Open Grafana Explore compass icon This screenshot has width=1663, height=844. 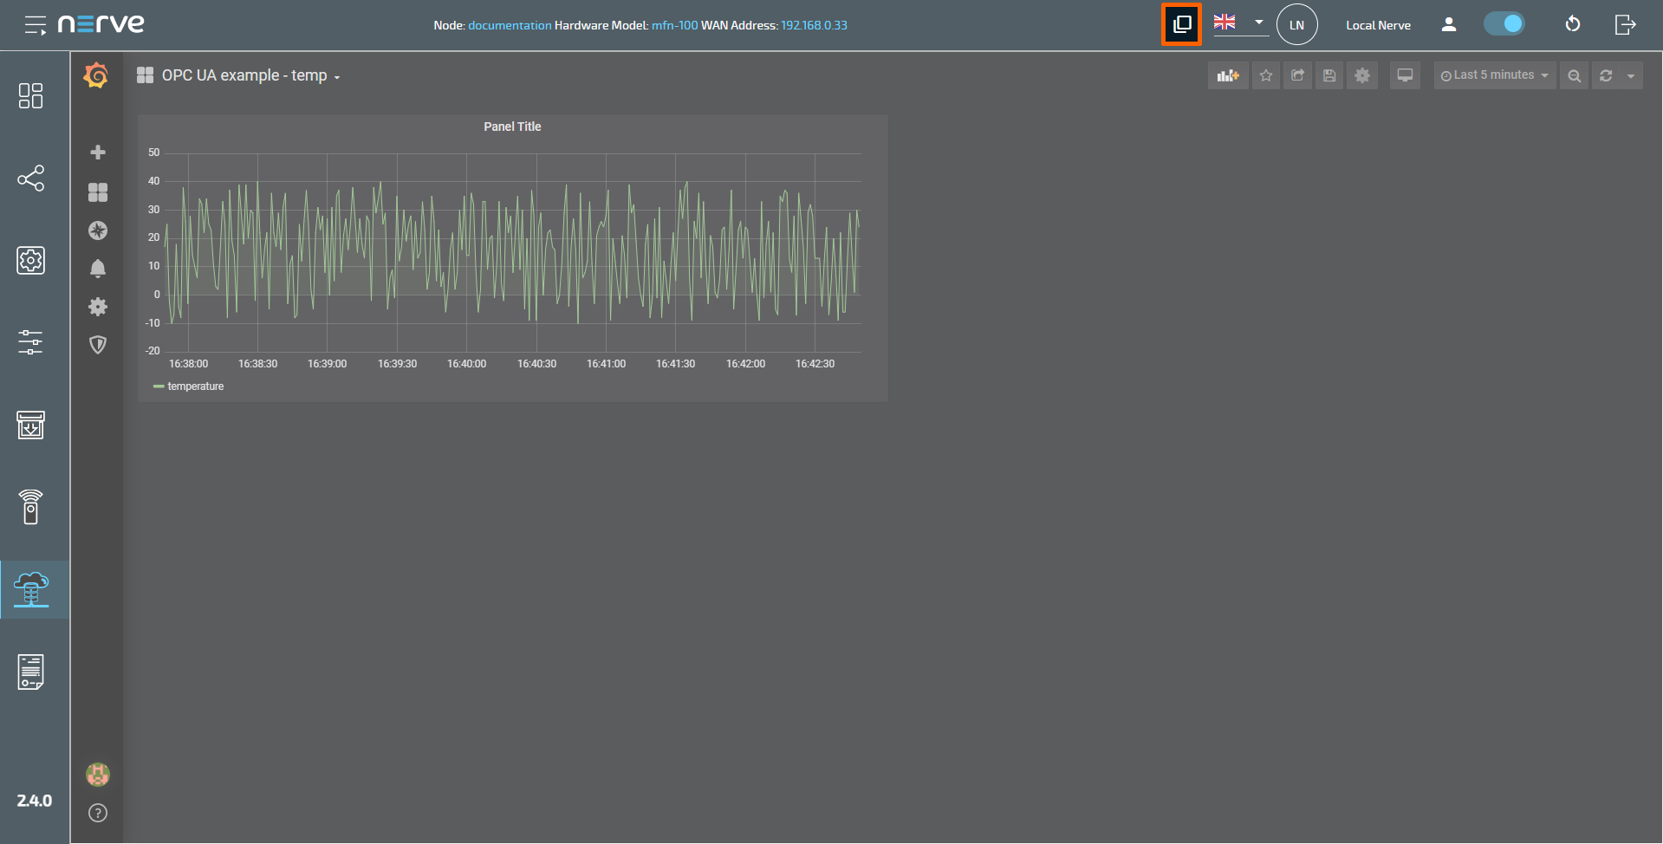pos(98,230)
